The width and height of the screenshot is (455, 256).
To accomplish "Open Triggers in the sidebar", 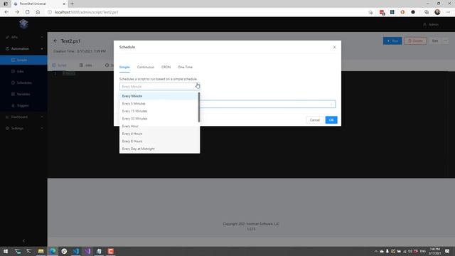I will [23, 106].
